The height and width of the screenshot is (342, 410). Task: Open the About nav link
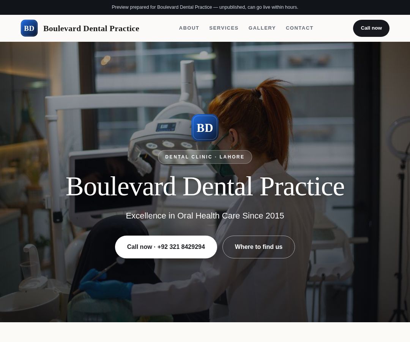coord(189,28)
